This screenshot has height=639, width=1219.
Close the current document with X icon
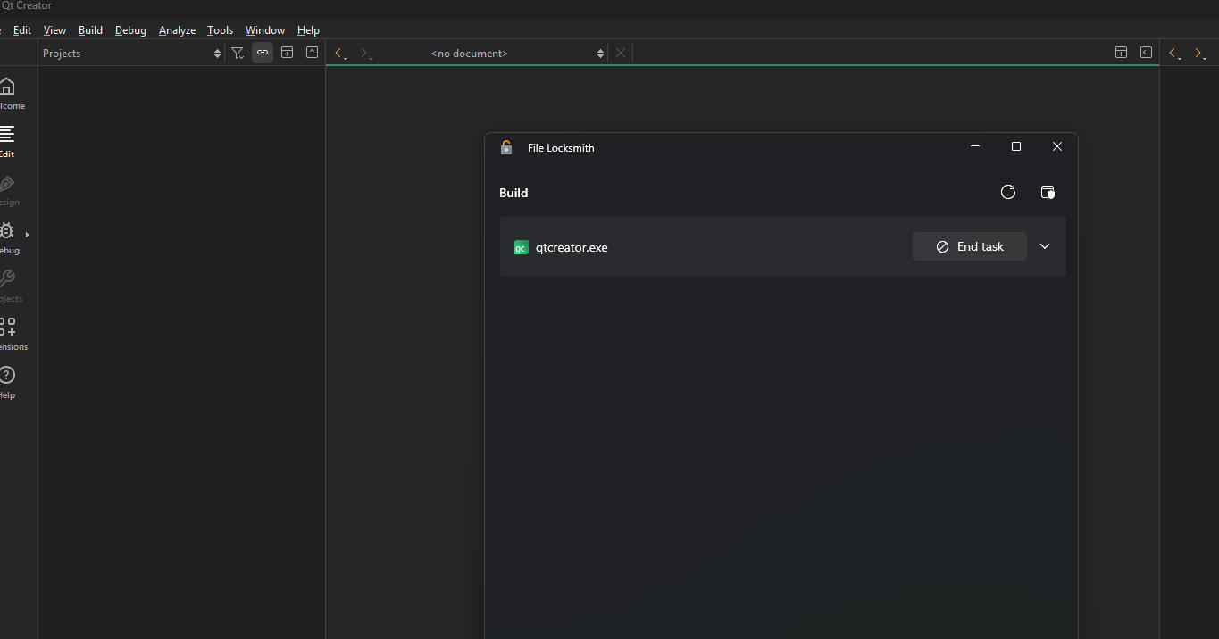point(621,53)
